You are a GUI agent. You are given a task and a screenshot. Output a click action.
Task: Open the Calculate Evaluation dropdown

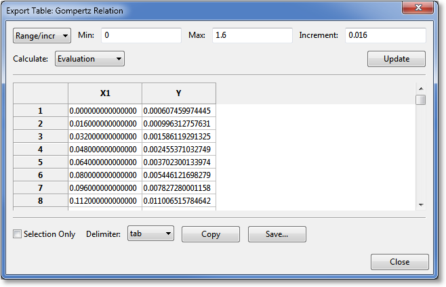coord(89,59)
